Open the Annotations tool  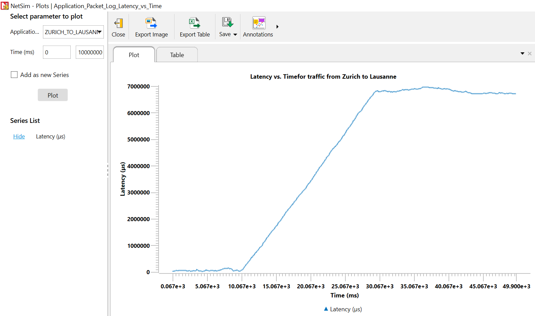[258, 27]
